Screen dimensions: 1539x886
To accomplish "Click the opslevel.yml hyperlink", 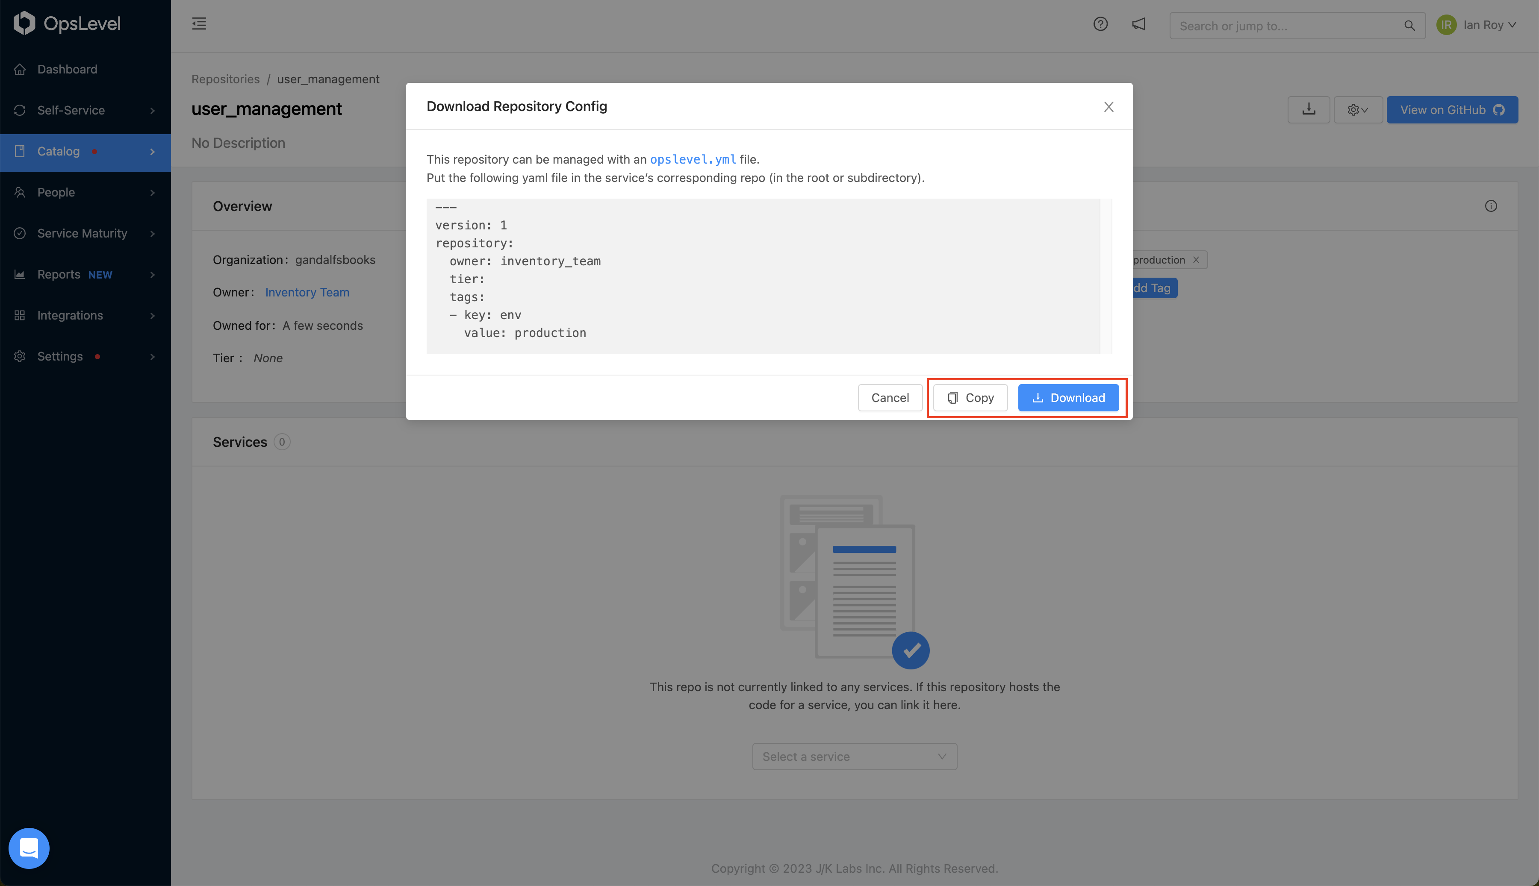I will coord(693,159).
